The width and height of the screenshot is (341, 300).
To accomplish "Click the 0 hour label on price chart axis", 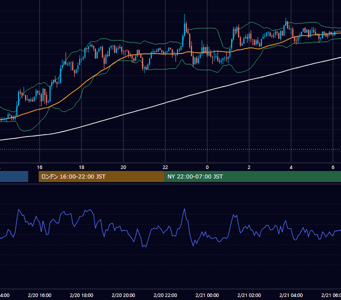I will tap(207, 167).
